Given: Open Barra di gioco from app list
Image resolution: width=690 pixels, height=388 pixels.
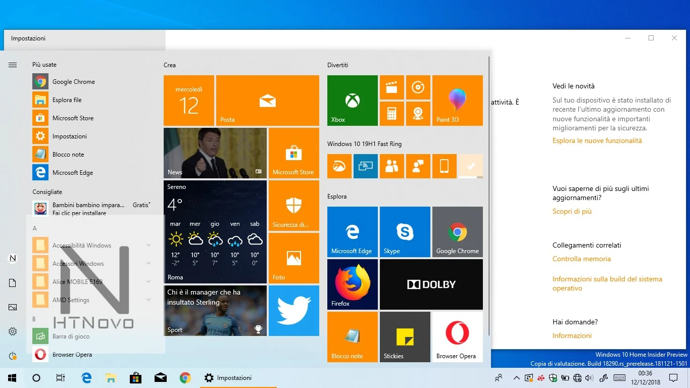Looking at the screenshot, I should pos(92,336).
